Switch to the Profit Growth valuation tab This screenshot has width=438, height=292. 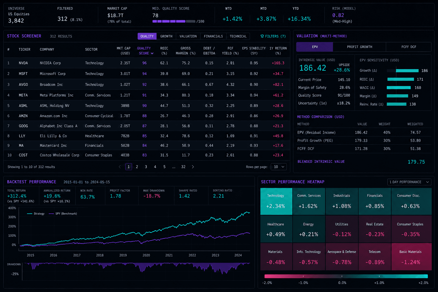click(x=360, y=47)
